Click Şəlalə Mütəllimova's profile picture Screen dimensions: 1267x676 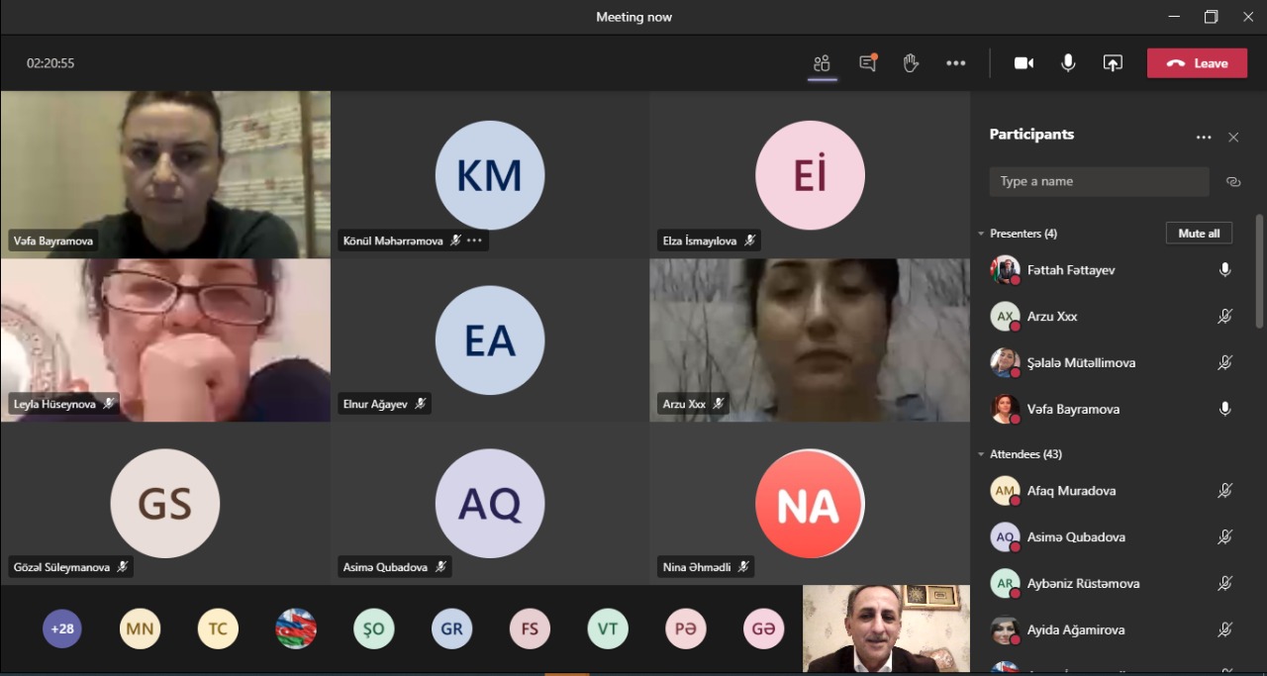click(1005, 363)
